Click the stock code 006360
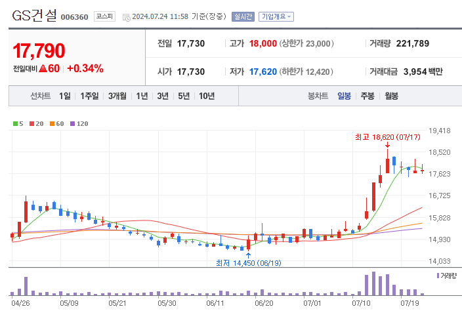This screenshot has width=462, height=311. coord(75,17)
